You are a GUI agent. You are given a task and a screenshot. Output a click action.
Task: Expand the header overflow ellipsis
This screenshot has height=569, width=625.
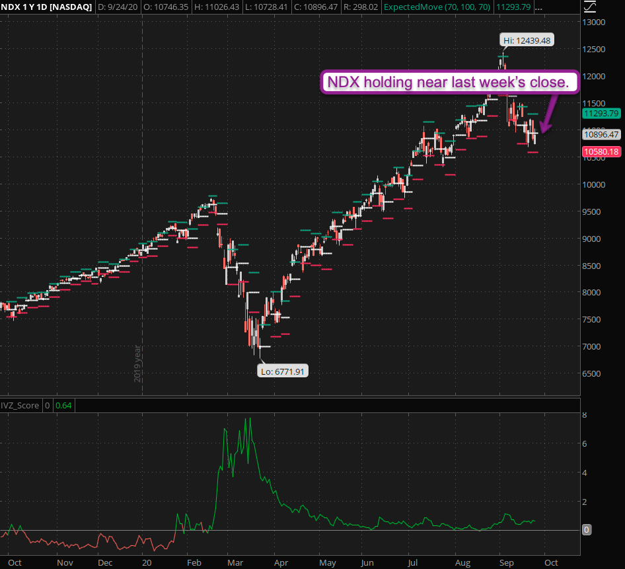click(x=538, y=7)
